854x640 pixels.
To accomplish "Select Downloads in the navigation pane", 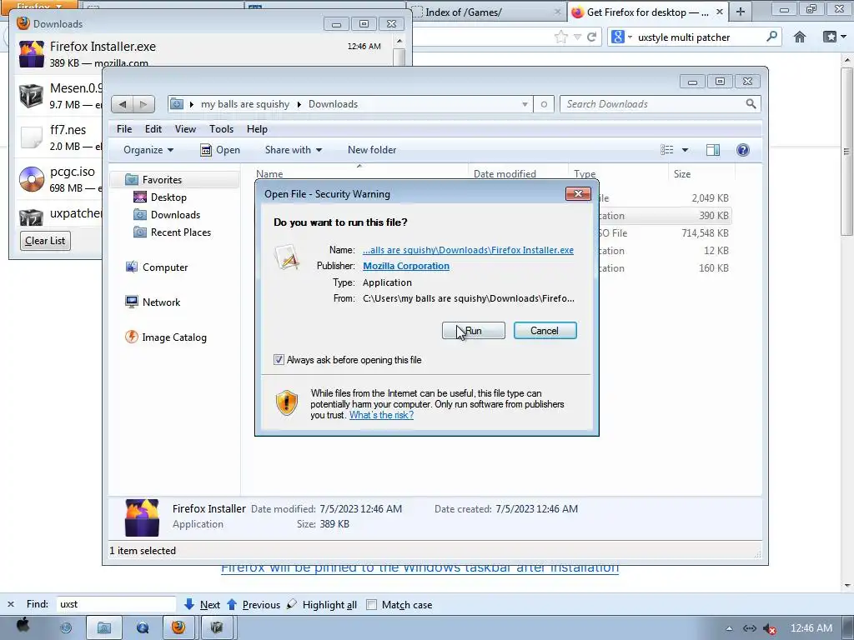I will tap(175, 214).
